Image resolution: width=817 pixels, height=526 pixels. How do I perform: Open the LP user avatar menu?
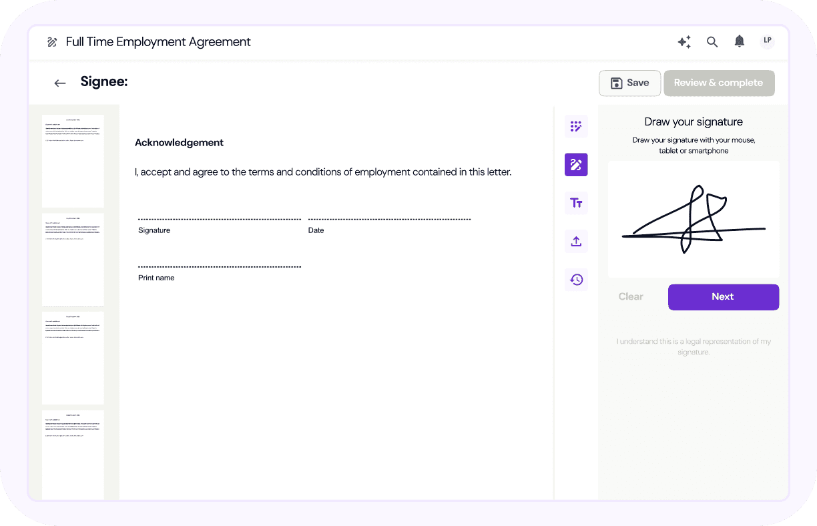(767, 41)
